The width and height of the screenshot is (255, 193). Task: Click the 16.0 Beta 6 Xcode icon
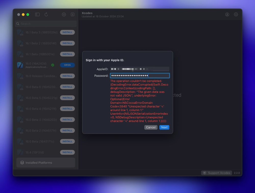(20, 87)
